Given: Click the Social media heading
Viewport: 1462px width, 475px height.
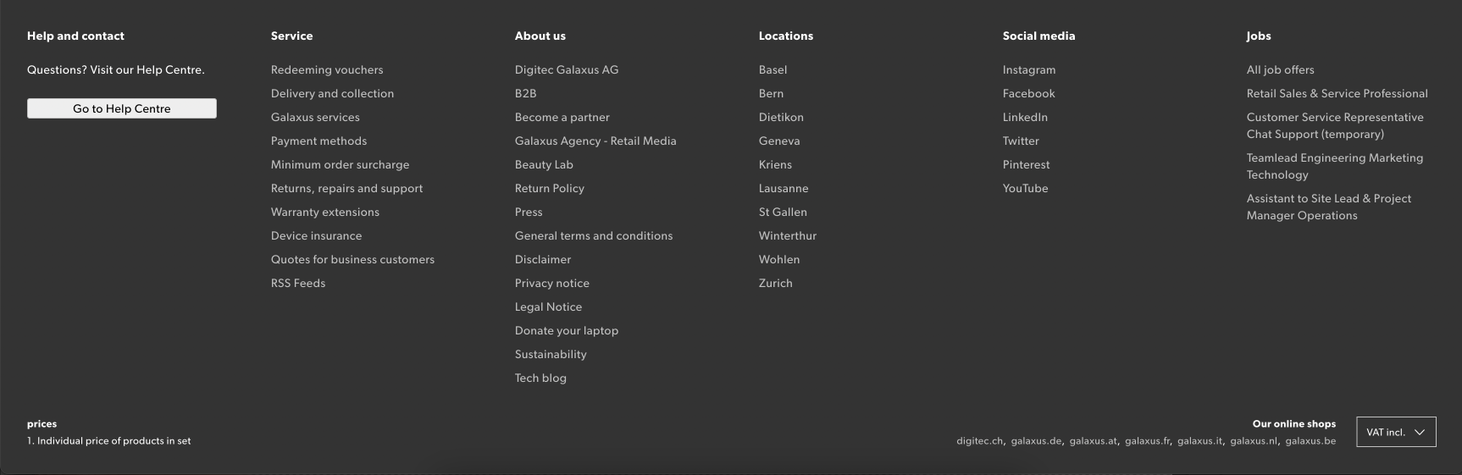Looking at the screenshot, I should click(1038, 36).
